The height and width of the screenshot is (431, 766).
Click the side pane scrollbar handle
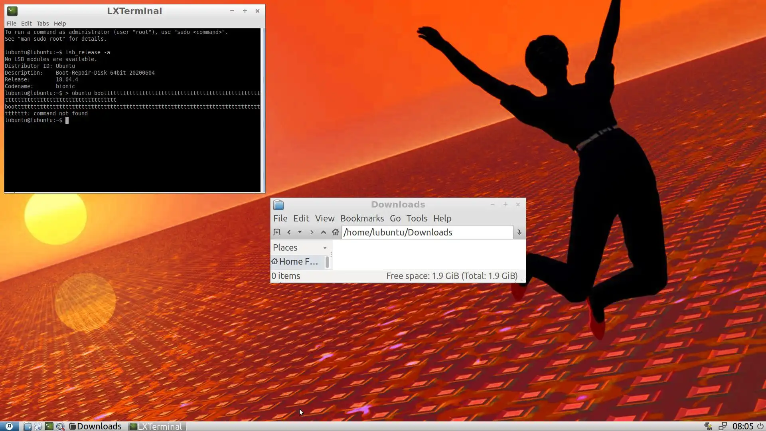327,262
